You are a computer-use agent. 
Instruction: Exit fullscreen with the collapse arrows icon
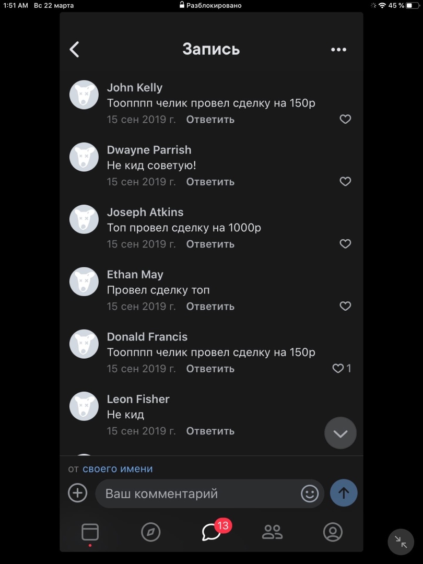(401, 542)
